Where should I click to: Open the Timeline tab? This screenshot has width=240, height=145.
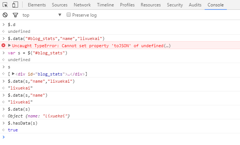[105, 5]
